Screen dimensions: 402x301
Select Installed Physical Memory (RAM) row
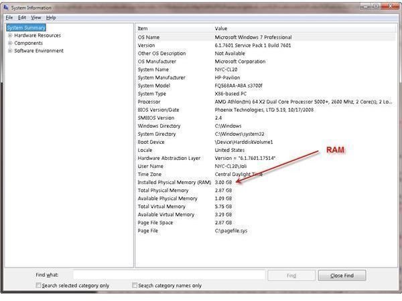pyautogui.click(x=266, y=182)
